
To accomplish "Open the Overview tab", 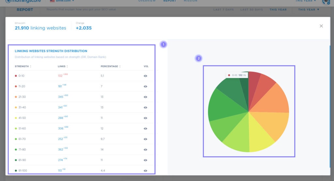I will pos(147,1).
